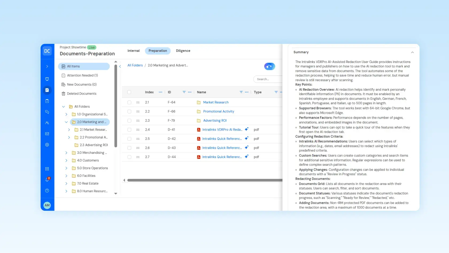Open AI sparkle icon in row 2.6
The width and height of the screenshot is (449, 253).
(246, 147)
